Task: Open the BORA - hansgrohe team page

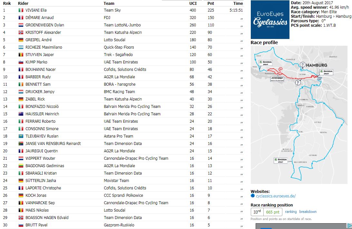Action: pos(120,84)
